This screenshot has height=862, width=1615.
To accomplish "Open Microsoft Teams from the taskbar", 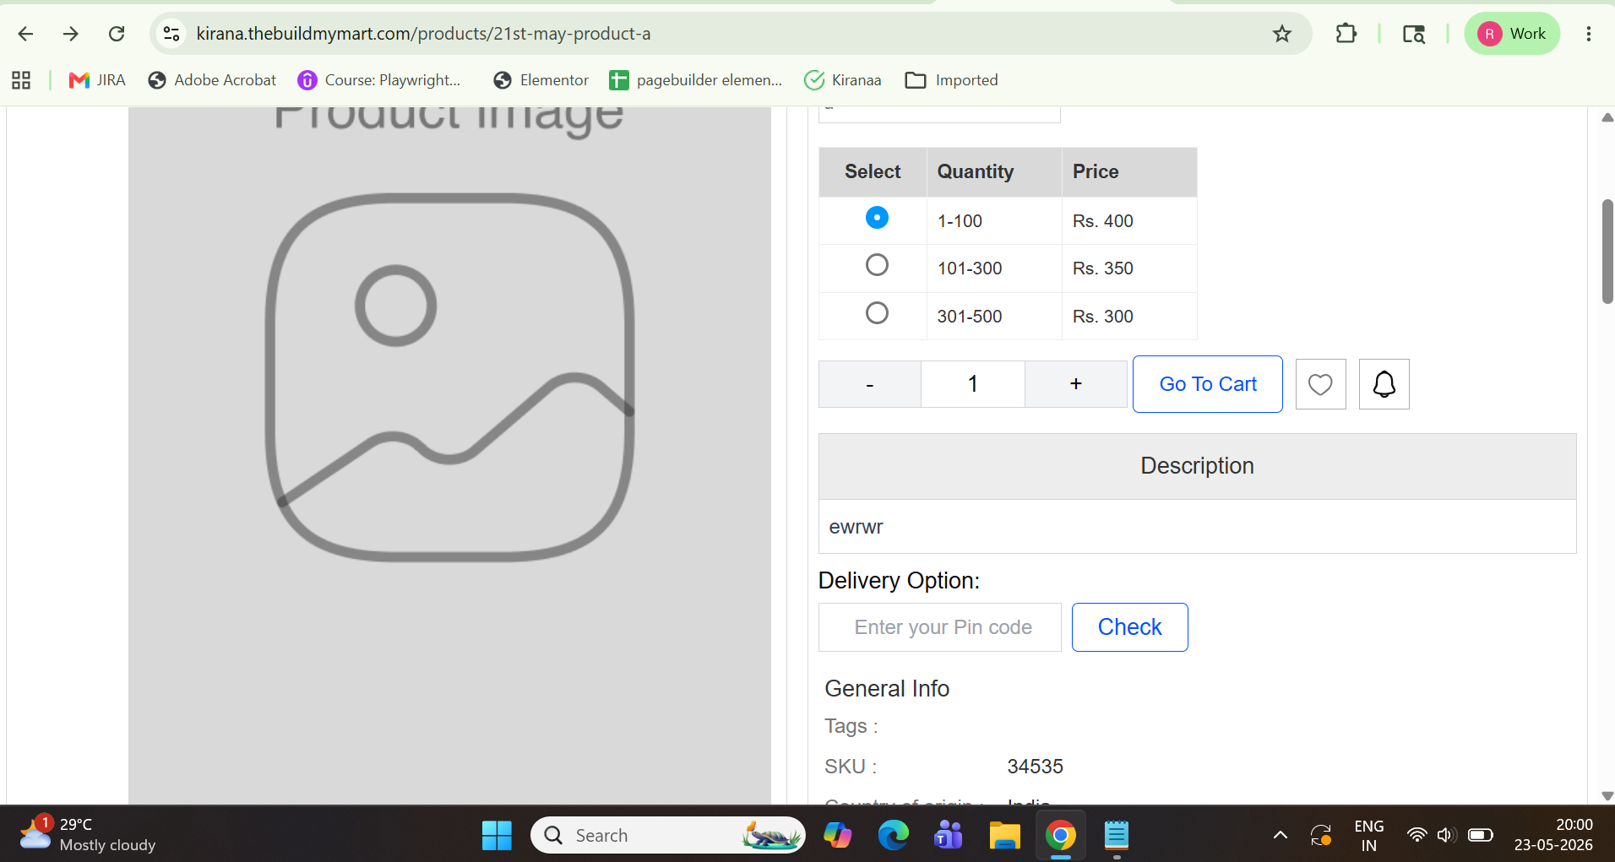I will coord(949,836).
